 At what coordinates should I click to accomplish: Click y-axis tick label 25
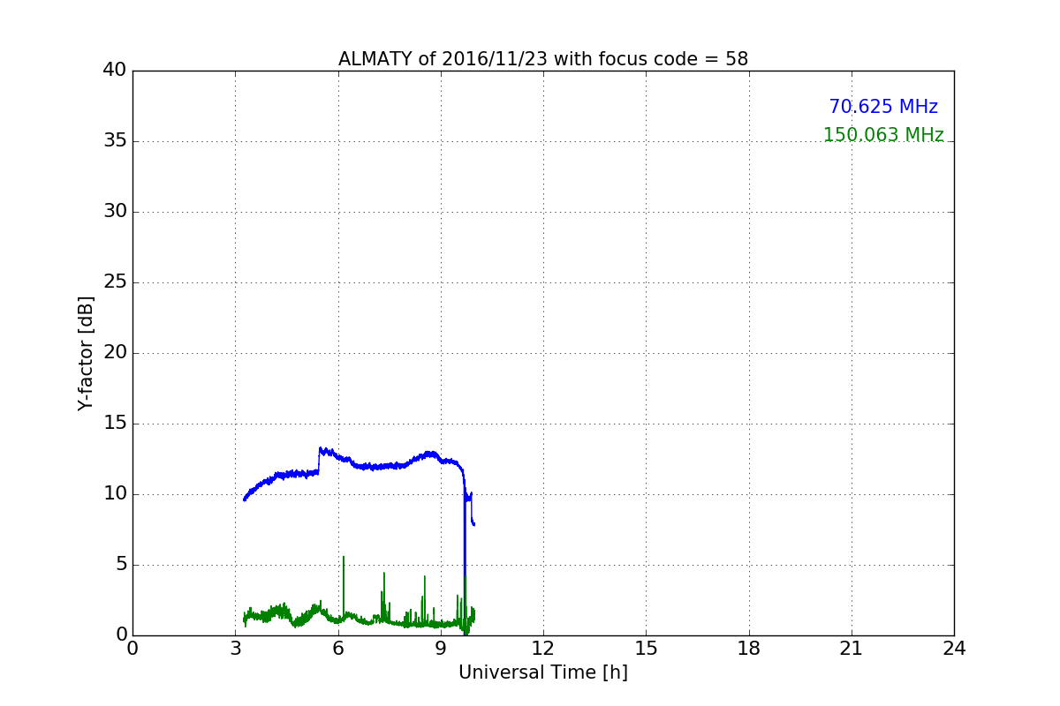click(115, 282)
